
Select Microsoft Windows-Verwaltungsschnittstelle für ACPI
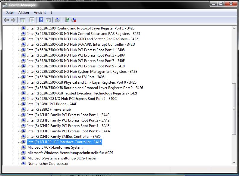point(70,153)
